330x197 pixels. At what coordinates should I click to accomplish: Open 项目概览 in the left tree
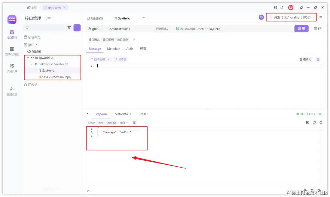(x=32, y=37)
